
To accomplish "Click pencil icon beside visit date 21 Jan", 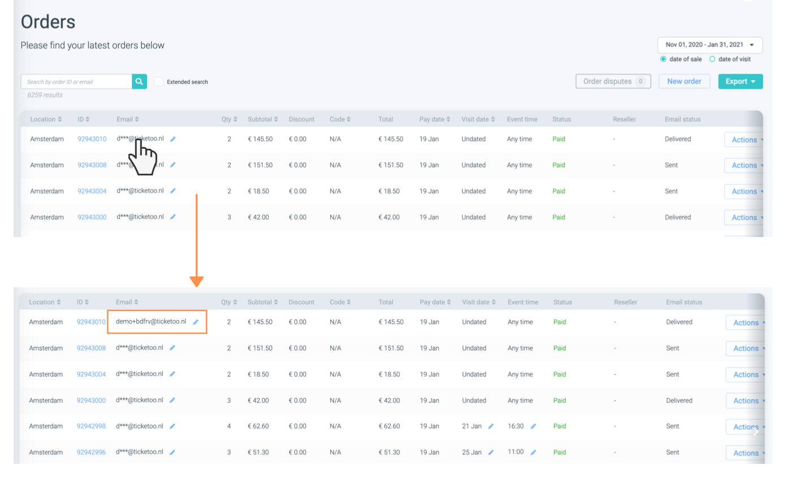I will click(490, 427).
